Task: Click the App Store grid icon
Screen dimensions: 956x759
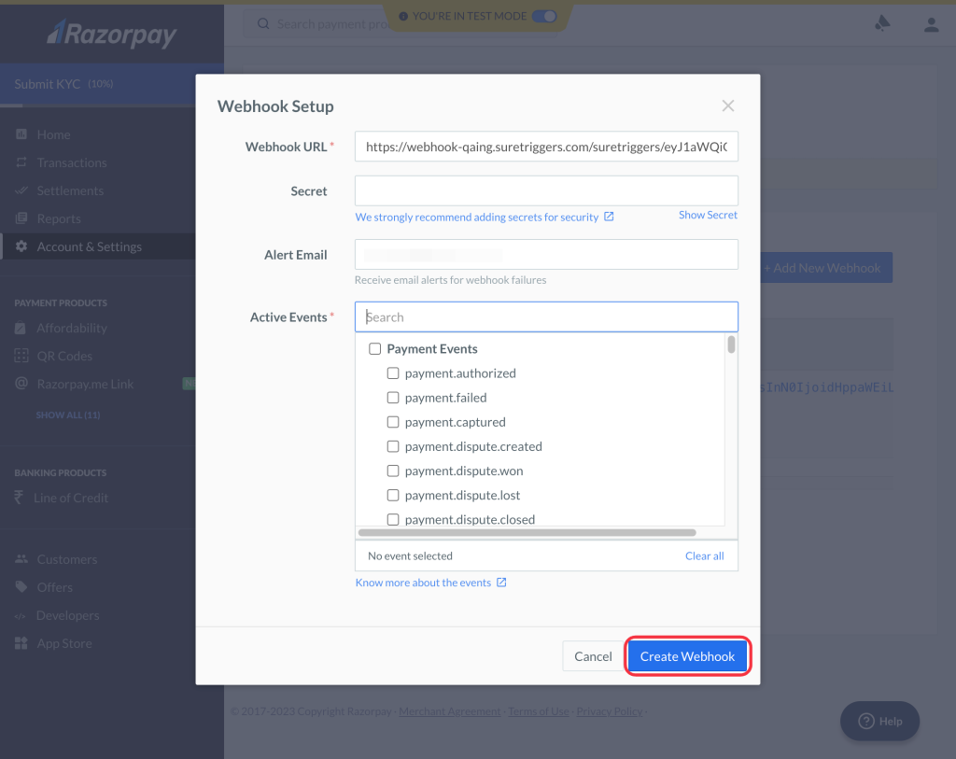Action: pos(21,643)
